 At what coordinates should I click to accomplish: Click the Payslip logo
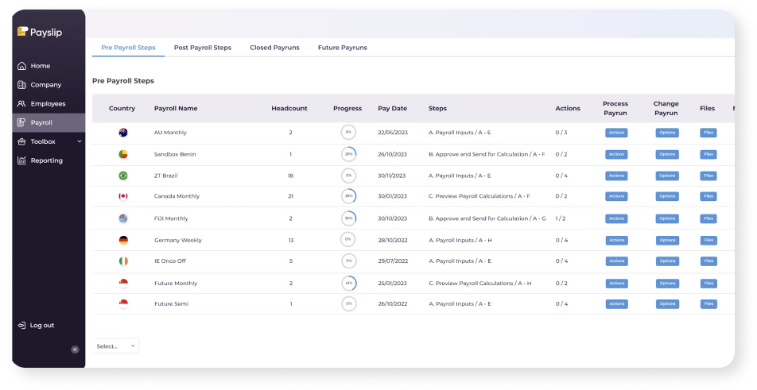pyautogui.click(x=40, y=33)
